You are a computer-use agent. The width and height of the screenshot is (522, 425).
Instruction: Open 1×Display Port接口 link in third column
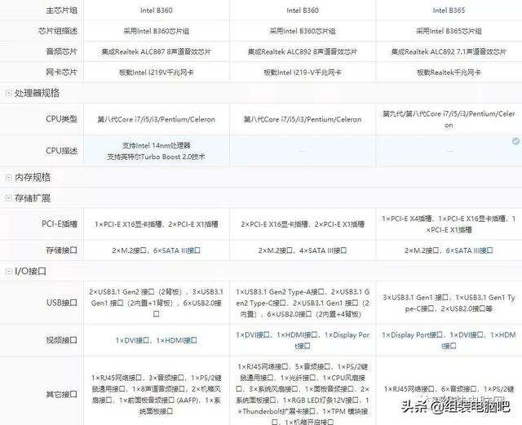[x=413, y=335]
